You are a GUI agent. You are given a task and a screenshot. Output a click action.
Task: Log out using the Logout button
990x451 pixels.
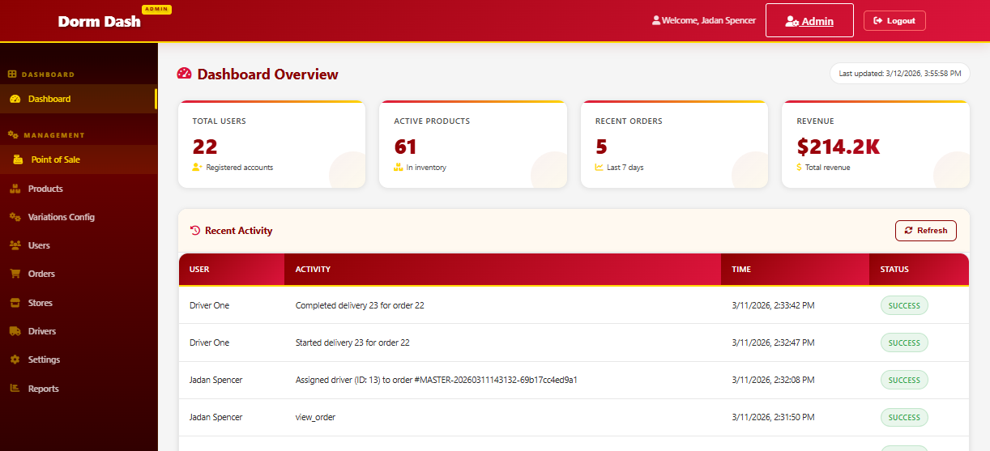(x=894, y=21)
